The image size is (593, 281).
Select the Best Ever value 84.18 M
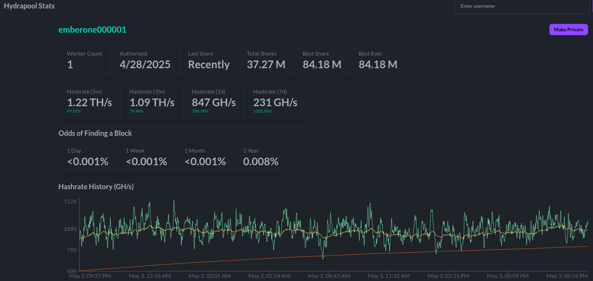click(x=378, y=64)
